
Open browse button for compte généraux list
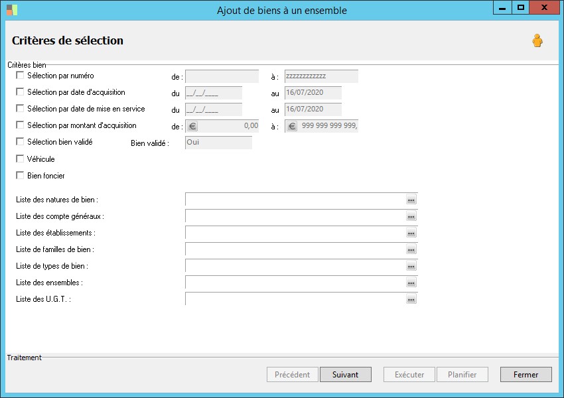(411, 216)
